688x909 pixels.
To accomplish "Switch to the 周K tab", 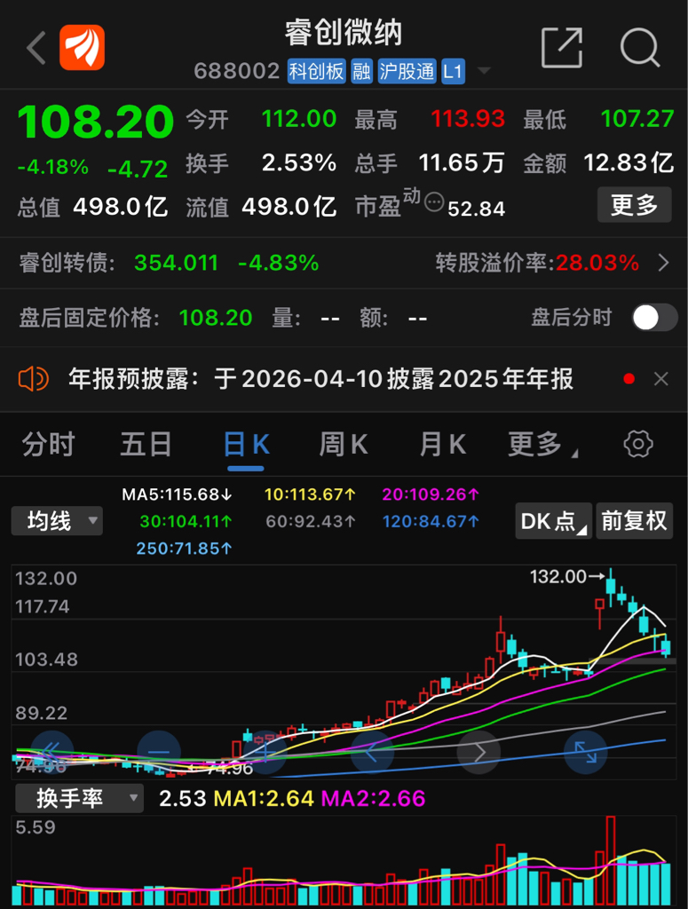I will tap(344, 445).
